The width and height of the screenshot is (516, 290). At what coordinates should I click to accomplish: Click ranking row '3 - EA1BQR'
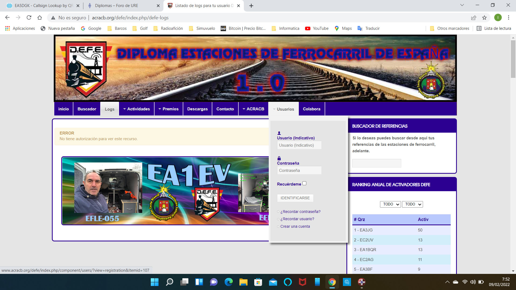click(x=401, y=250)
